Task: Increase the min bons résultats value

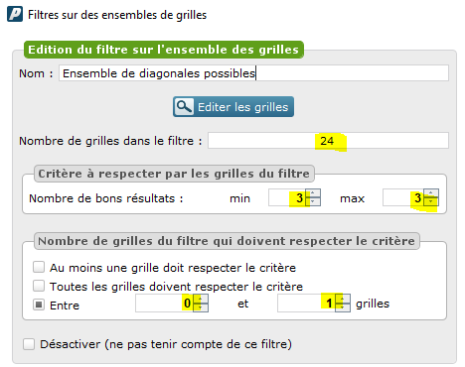Action: click(313, 193)
